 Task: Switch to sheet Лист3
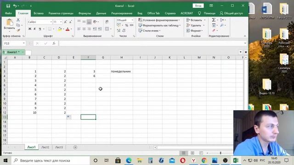59,147
